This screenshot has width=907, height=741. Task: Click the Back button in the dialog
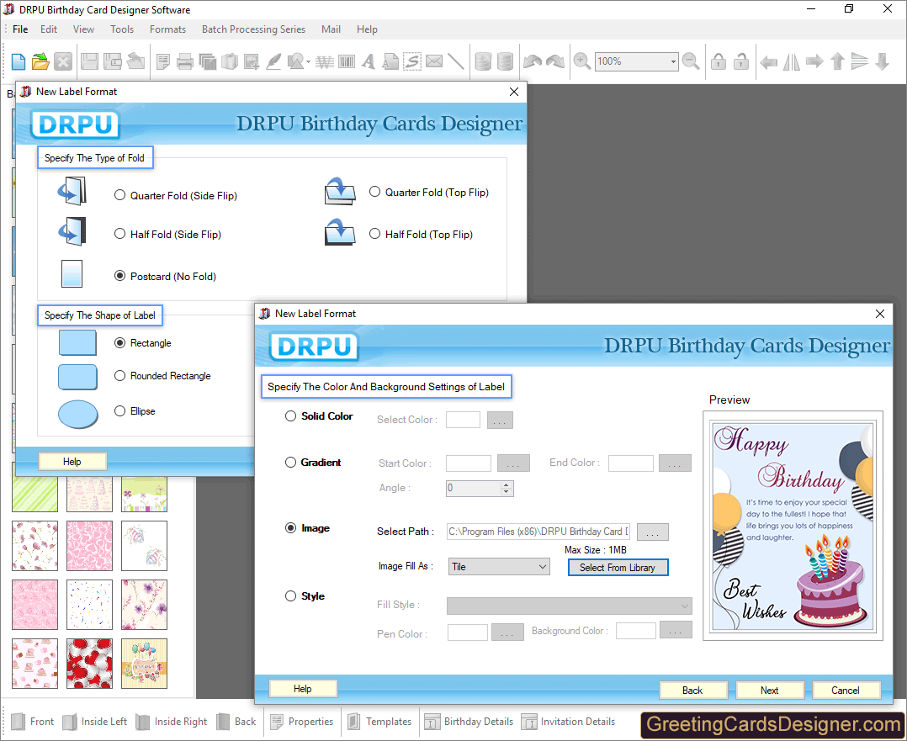(x=692, y=690)
